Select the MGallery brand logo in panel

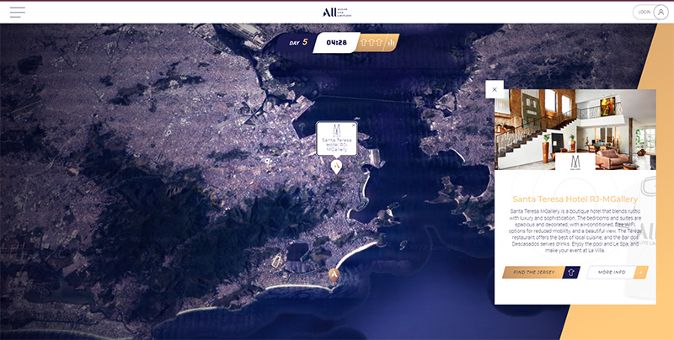pos(575,162)
